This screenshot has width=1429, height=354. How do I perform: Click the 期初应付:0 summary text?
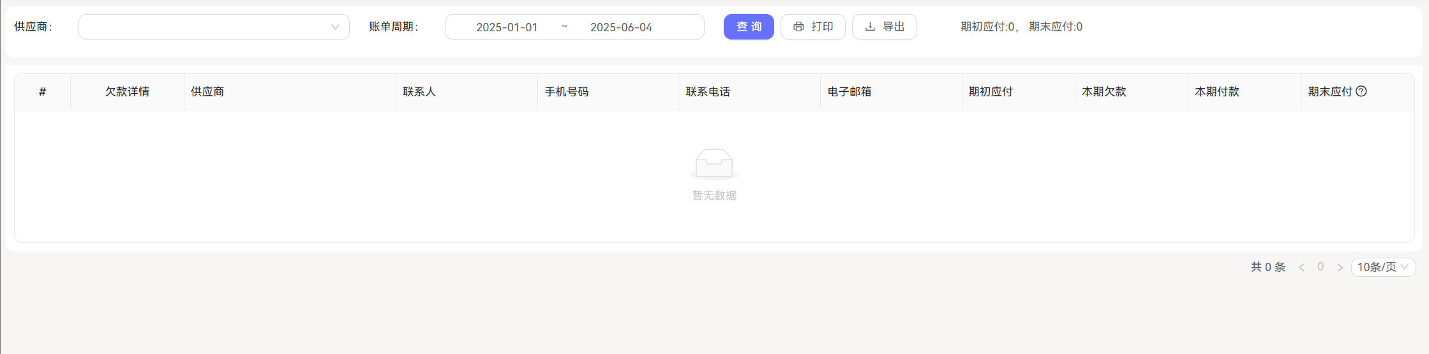pyautogui.click(x=987, y=27)
